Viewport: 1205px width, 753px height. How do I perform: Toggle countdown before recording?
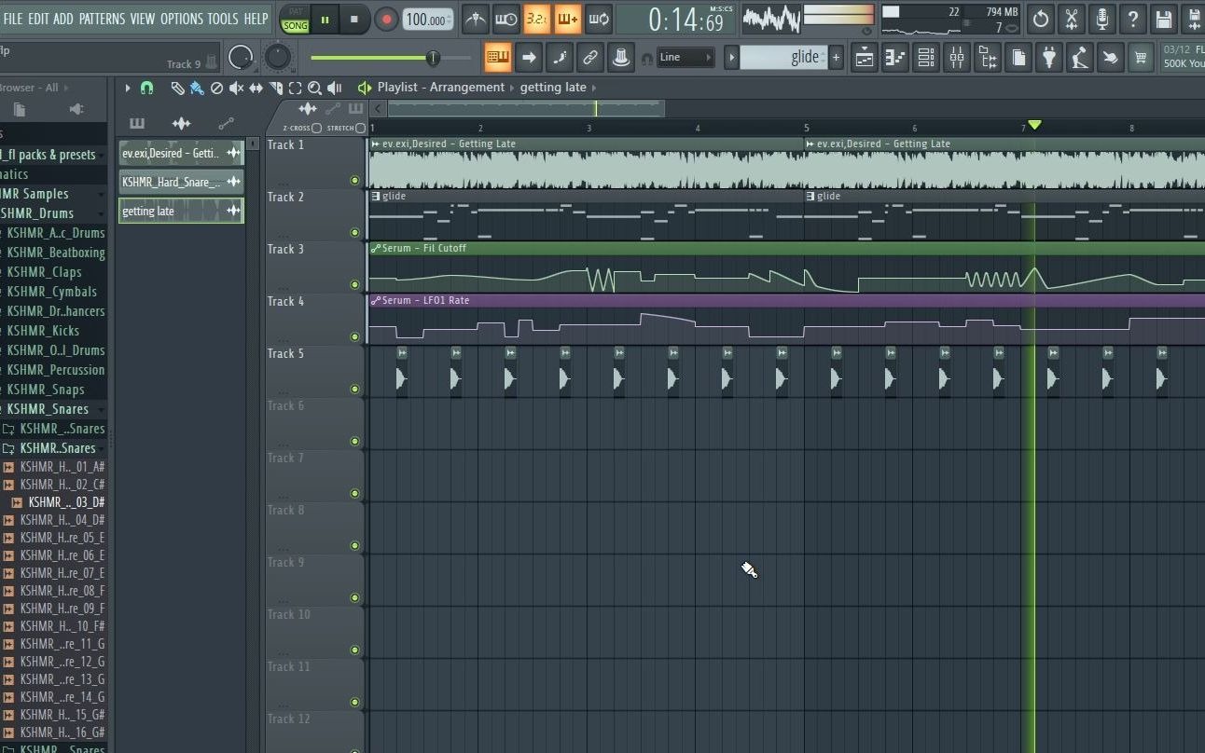pos(536,19)
